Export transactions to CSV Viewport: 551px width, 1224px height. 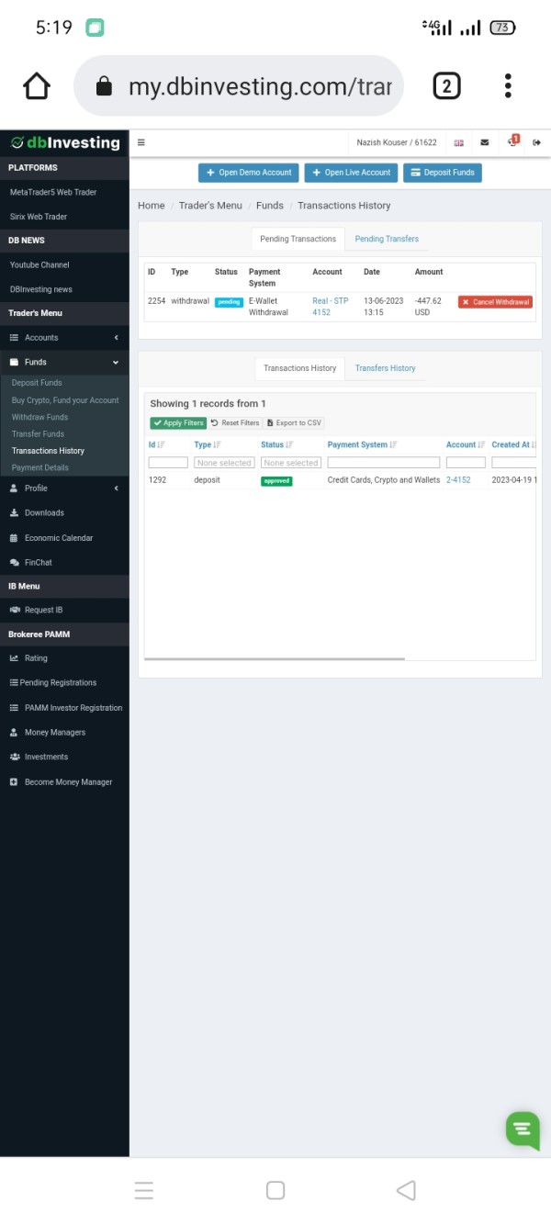294,423
